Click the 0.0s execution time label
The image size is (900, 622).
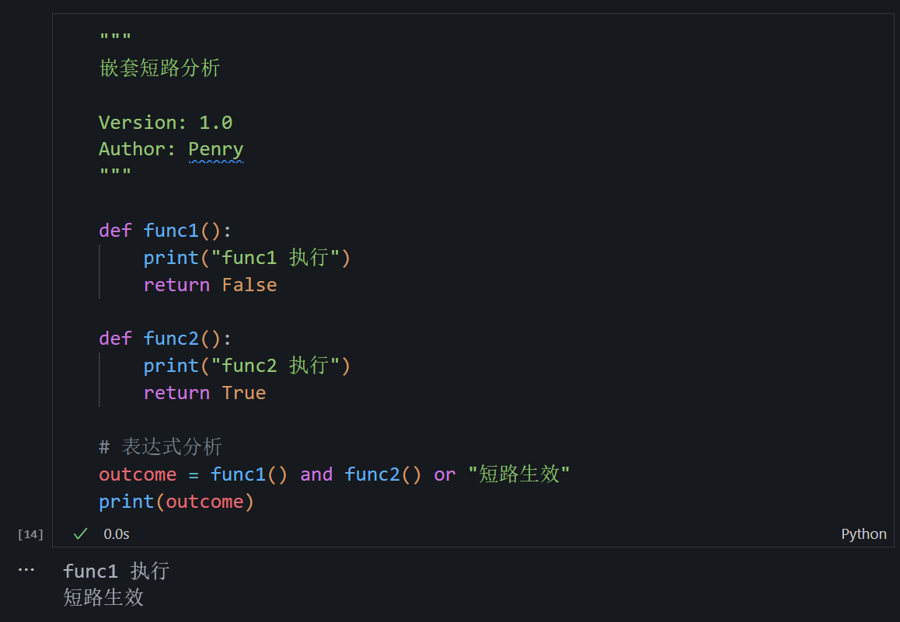(x=117, y=533)
